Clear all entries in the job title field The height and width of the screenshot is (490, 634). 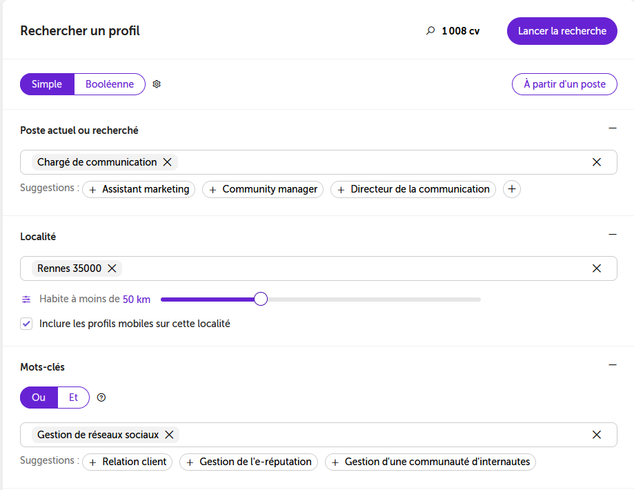(596, 162)
